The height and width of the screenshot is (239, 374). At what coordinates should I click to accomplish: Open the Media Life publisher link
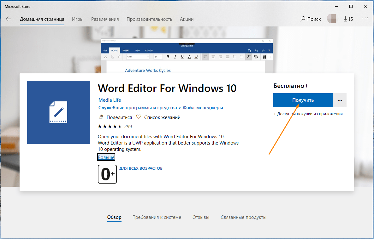(x=110, y=100)
